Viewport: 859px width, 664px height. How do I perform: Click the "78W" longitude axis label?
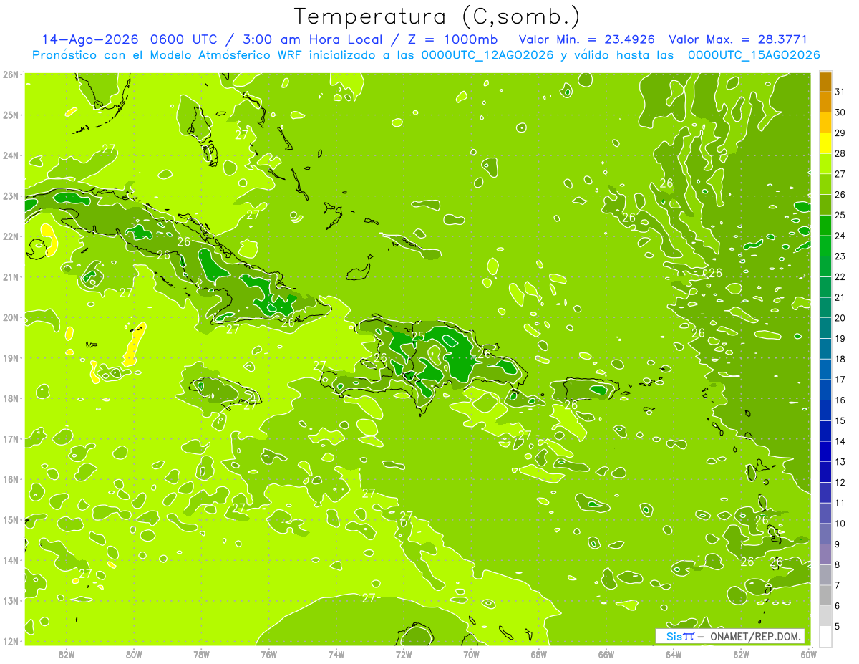[x=201, y=655]
